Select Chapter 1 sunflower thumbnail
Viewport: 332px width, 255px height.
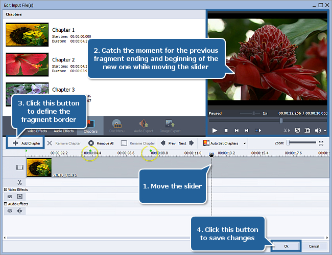tap(27, 35)
